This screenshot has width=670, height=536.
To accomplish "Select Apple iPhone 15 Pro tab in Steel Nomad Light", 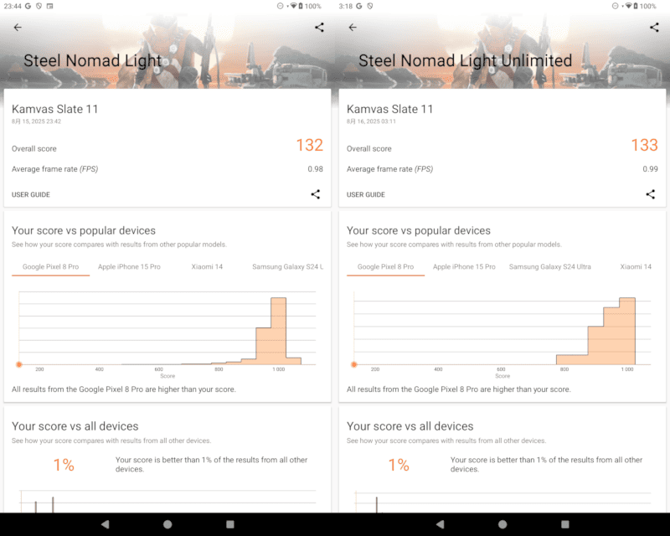I will click(x=129, y=266).
